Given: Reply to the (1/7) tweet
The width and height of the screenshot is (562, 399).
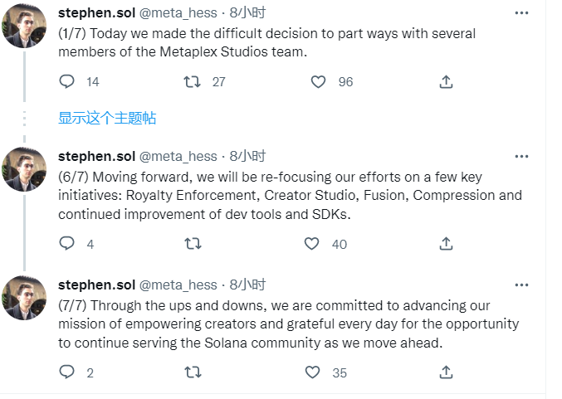Looking at the screenshot, I should pyautogui.click(x=66, y=81).
